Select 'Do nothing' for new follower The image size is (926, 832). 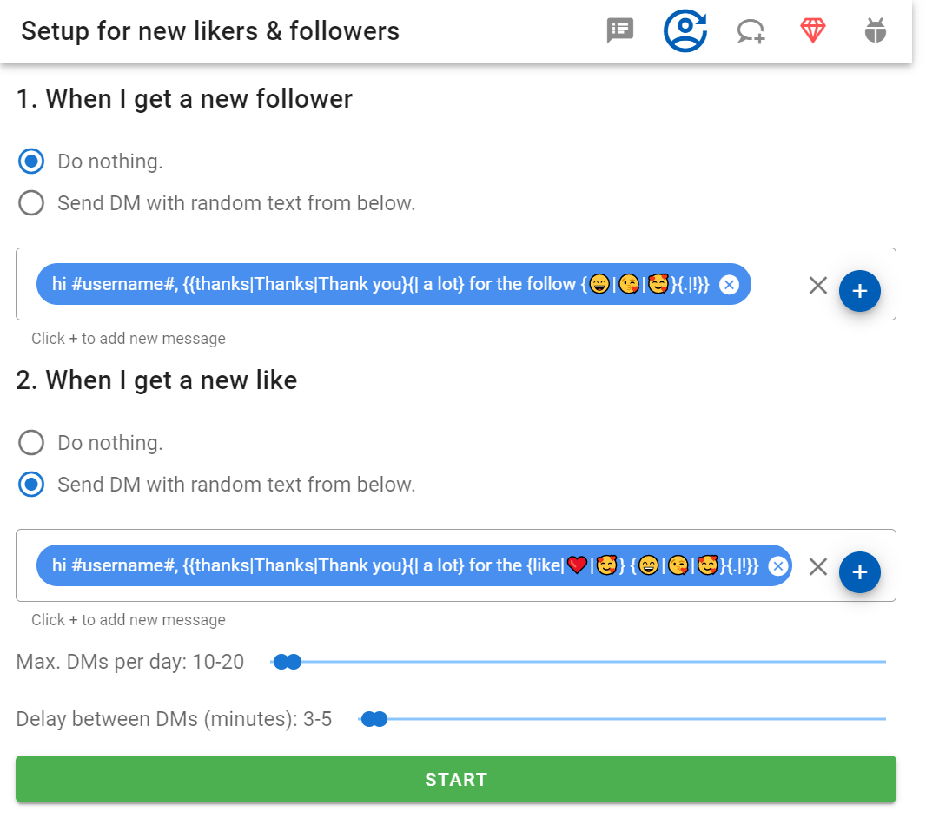click(x=31, y=162)
